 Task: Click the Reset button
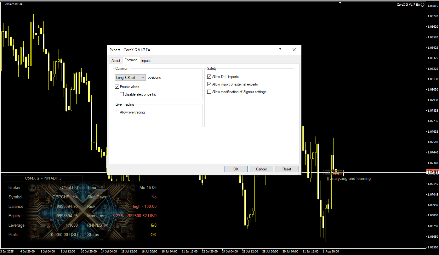pos(287,169)
